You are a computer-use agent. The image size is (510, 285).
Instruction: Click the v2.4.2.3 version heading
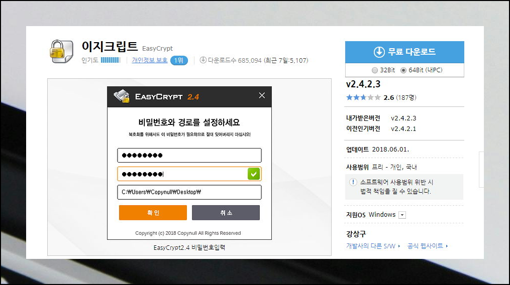(x=363, y=84)
